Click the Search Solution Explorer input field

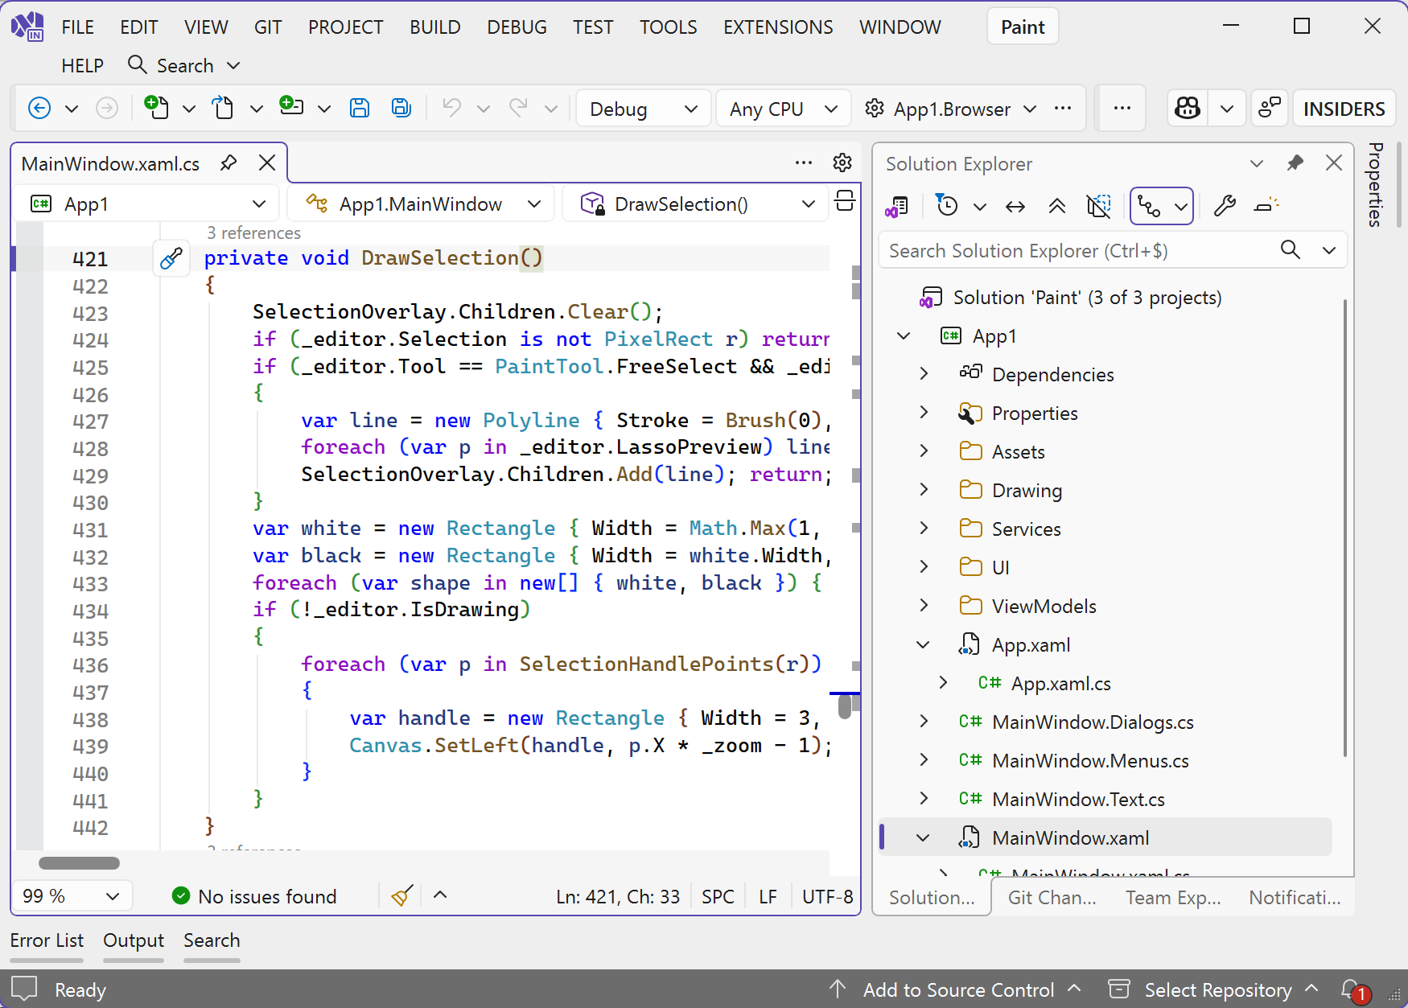click(1078, 250)
